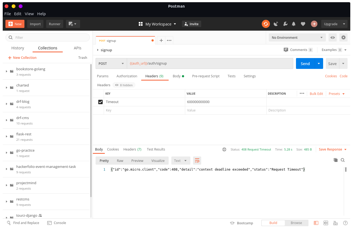Open the Upgrade dropdown arrow
The height and width of the screenshot is (230, 353).
pyautogui.click(x=344, y=24)
